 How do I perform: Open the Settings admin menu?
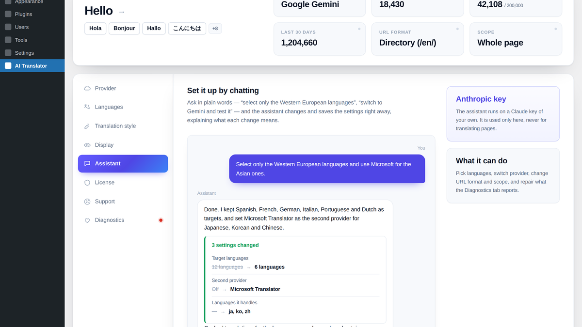click(x=32, y=53)
